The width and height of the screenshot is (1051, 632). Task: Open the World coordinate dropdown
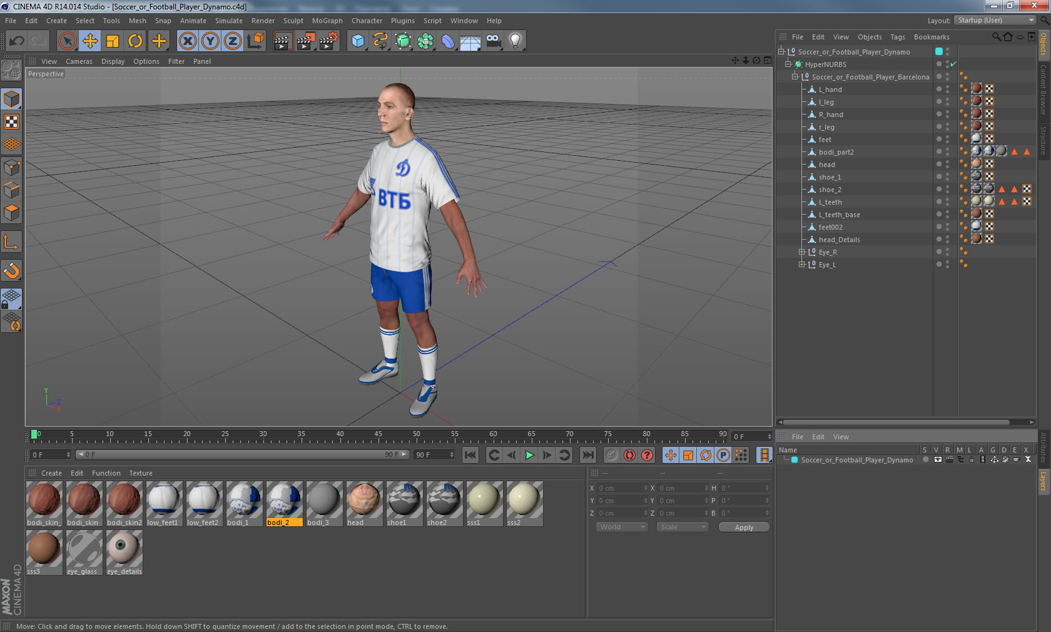[622, 527]
